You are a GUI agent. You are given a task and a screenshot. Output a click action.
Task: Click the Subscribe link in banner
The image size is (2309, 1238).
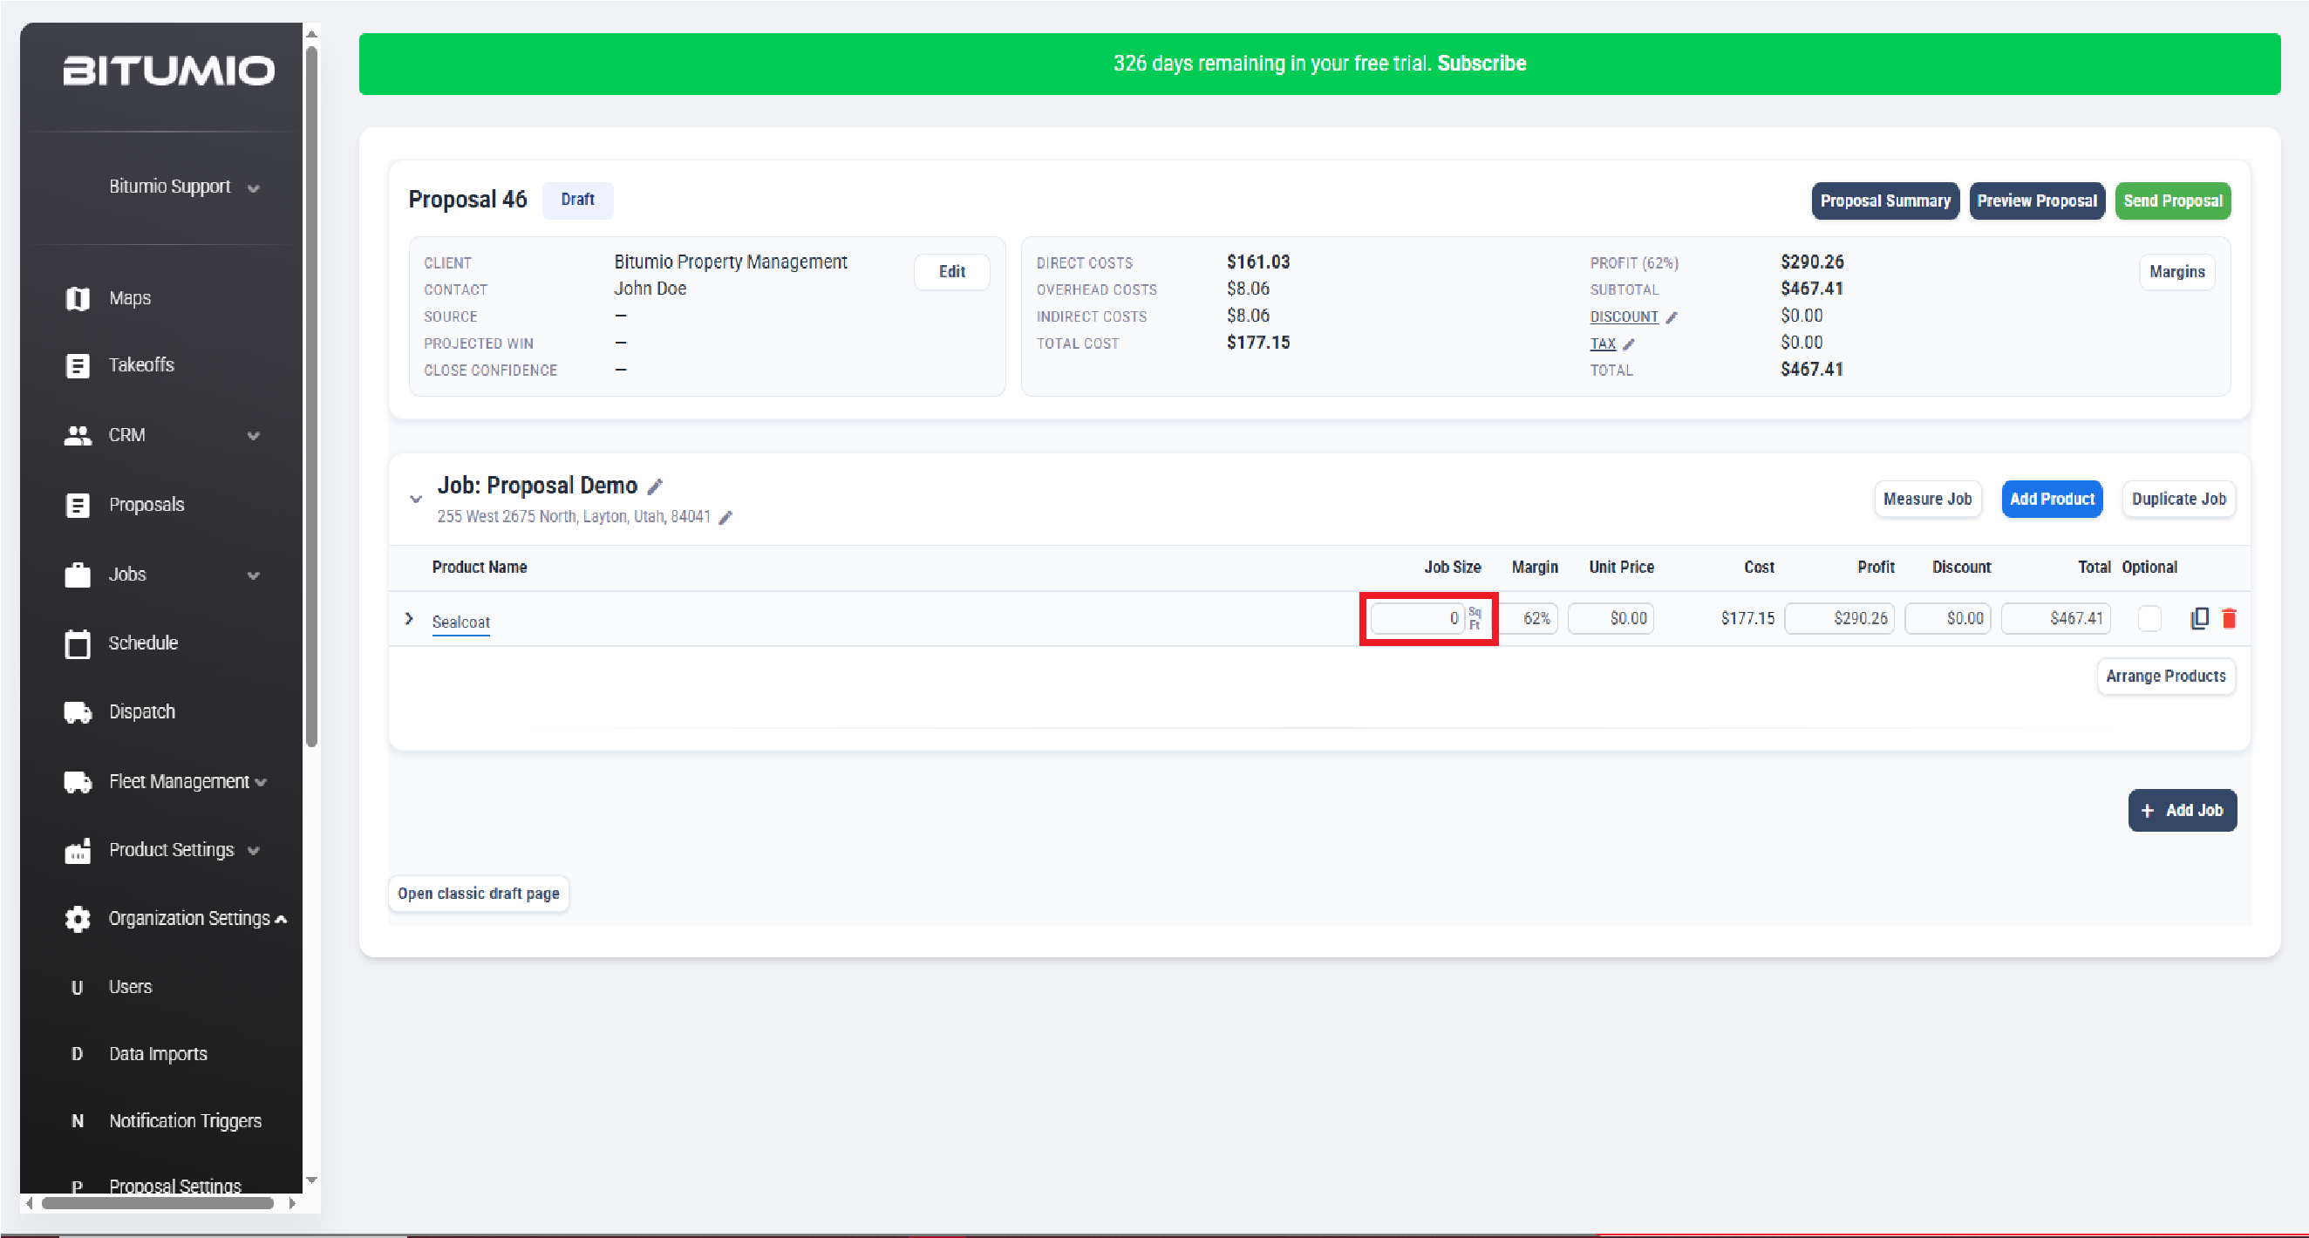[1481, 64]
